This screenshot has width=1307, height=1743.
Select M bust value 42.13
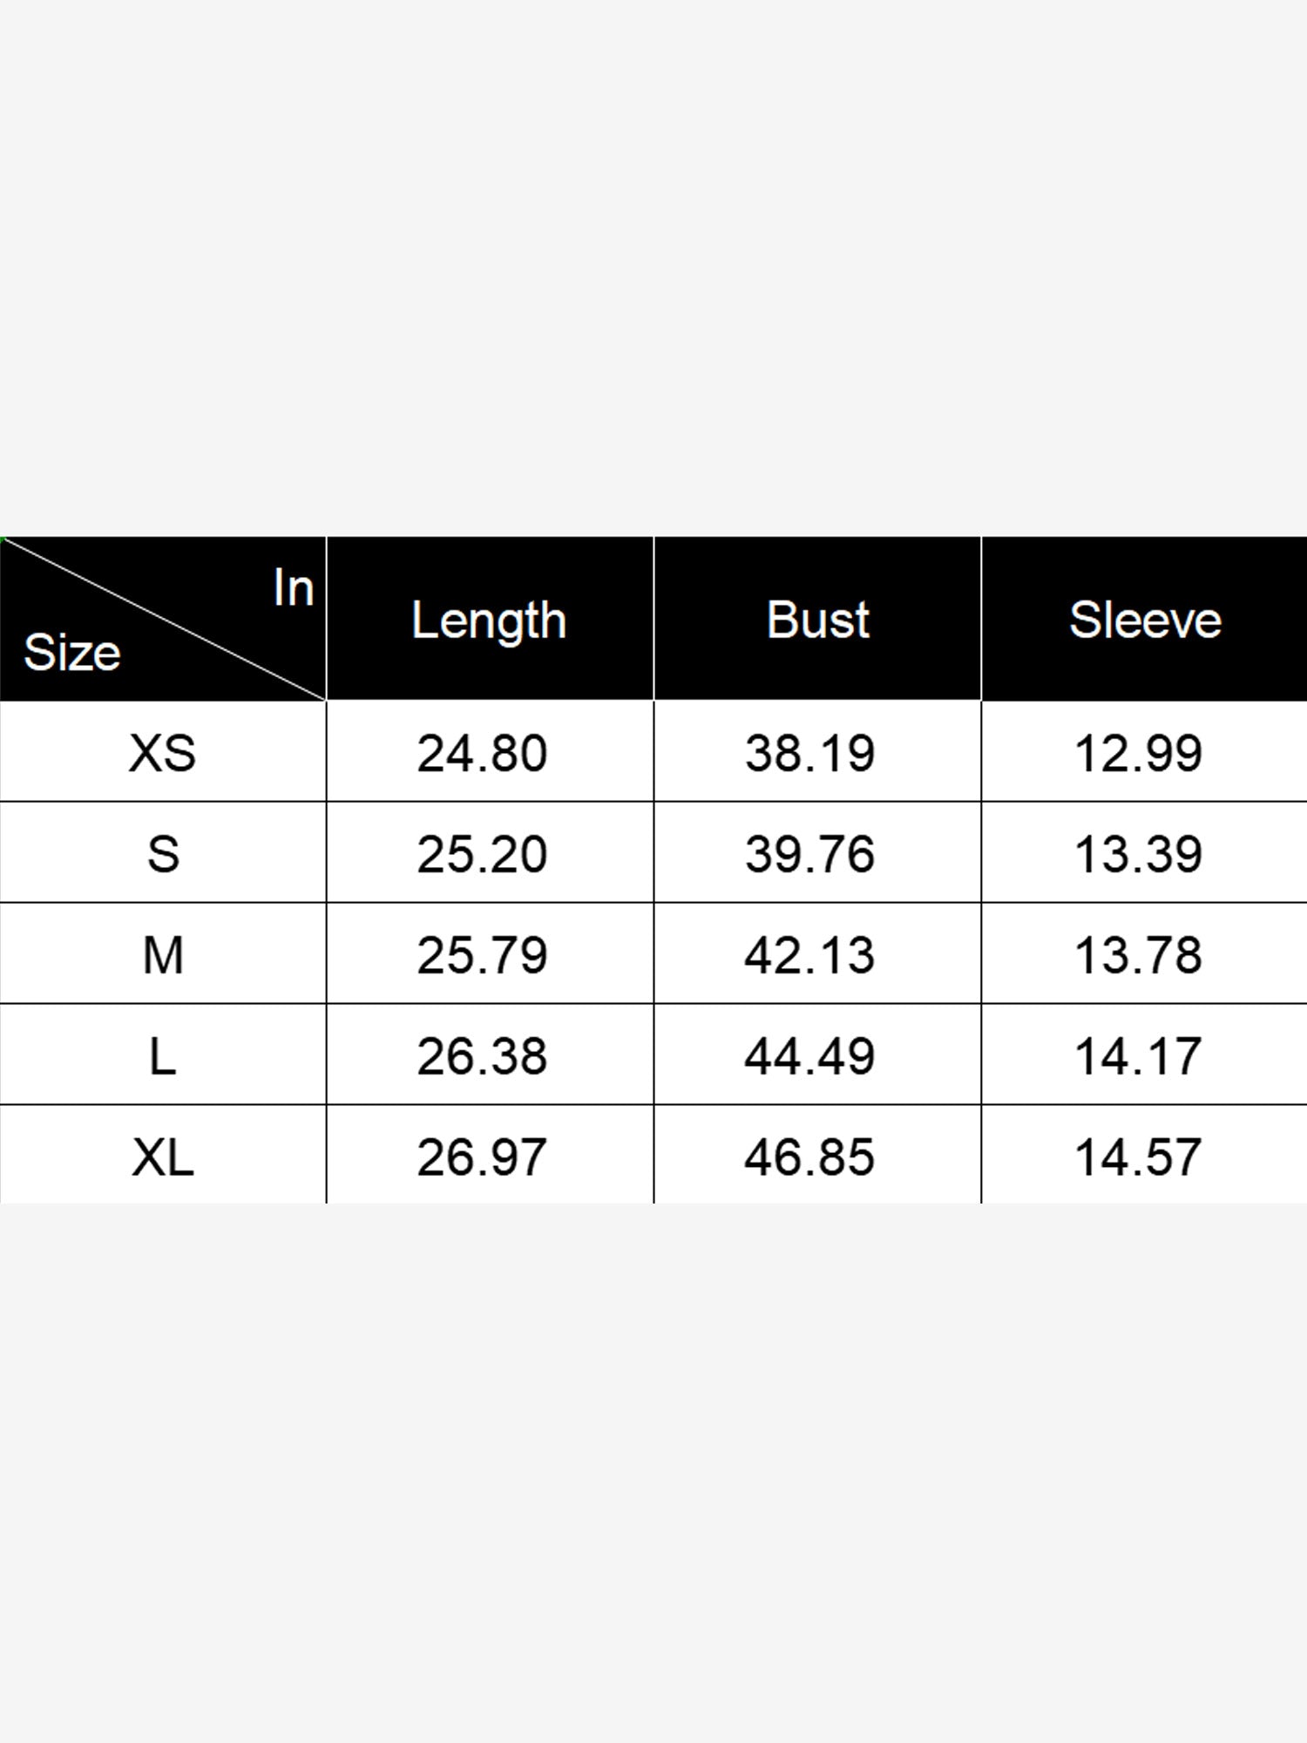point(809,956)
